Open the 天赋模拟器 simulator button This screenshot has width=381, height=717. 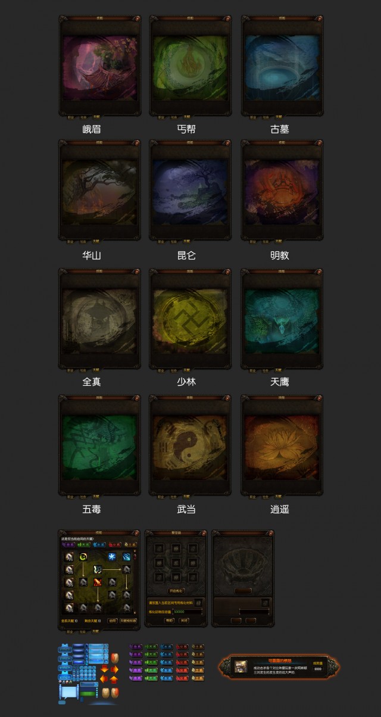coord(128,621)
